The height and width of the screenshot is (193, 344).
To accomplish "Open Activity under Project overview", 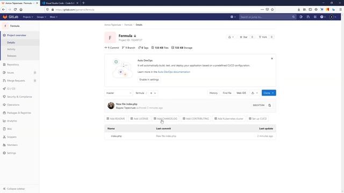I will 11,49.
